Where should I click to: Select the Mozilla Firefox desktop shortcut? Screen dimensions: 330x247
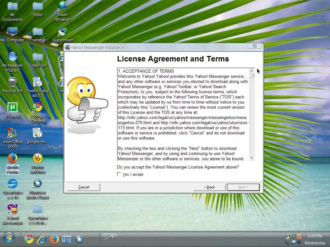point(13,164)
